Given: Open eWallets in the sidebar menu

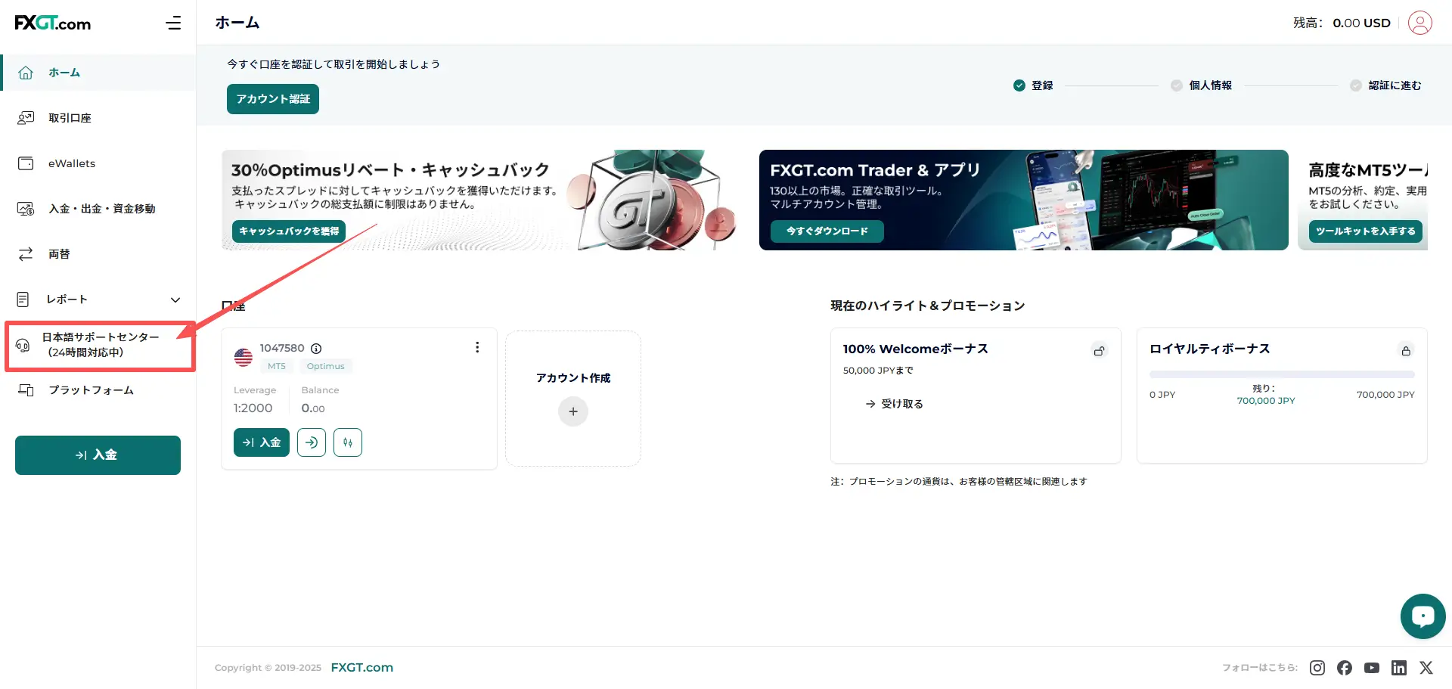Looking at the screenshot, I should (98, 163).
